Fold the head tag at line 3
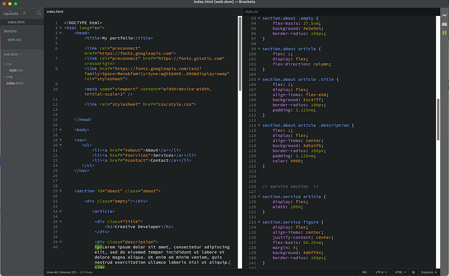The height and width of the screenshot is (276, 449). (60, 33)
